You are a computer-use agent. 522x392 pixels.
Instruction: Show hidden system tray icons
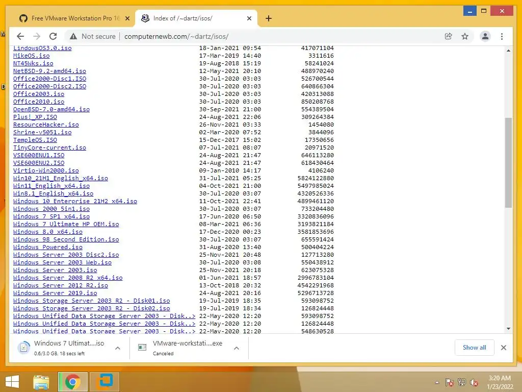[x=437, y=382]
